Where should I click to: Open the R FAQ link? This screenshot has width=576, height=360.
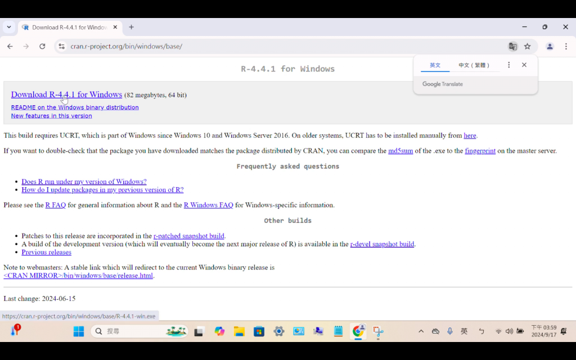pos(56,205)
